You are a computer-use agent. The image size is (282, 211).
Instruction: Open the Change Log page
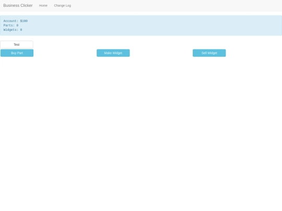tap(63, 6)
